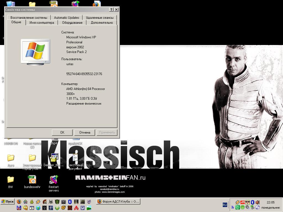Select the bundeswehr GIF file icon
Screen dimensions: 283x212
click(32, 180)
